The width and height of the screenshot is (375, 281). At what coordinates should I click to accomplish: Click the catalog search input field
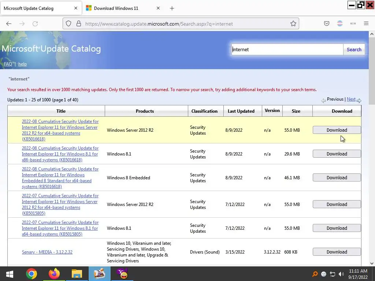(287, 49)
